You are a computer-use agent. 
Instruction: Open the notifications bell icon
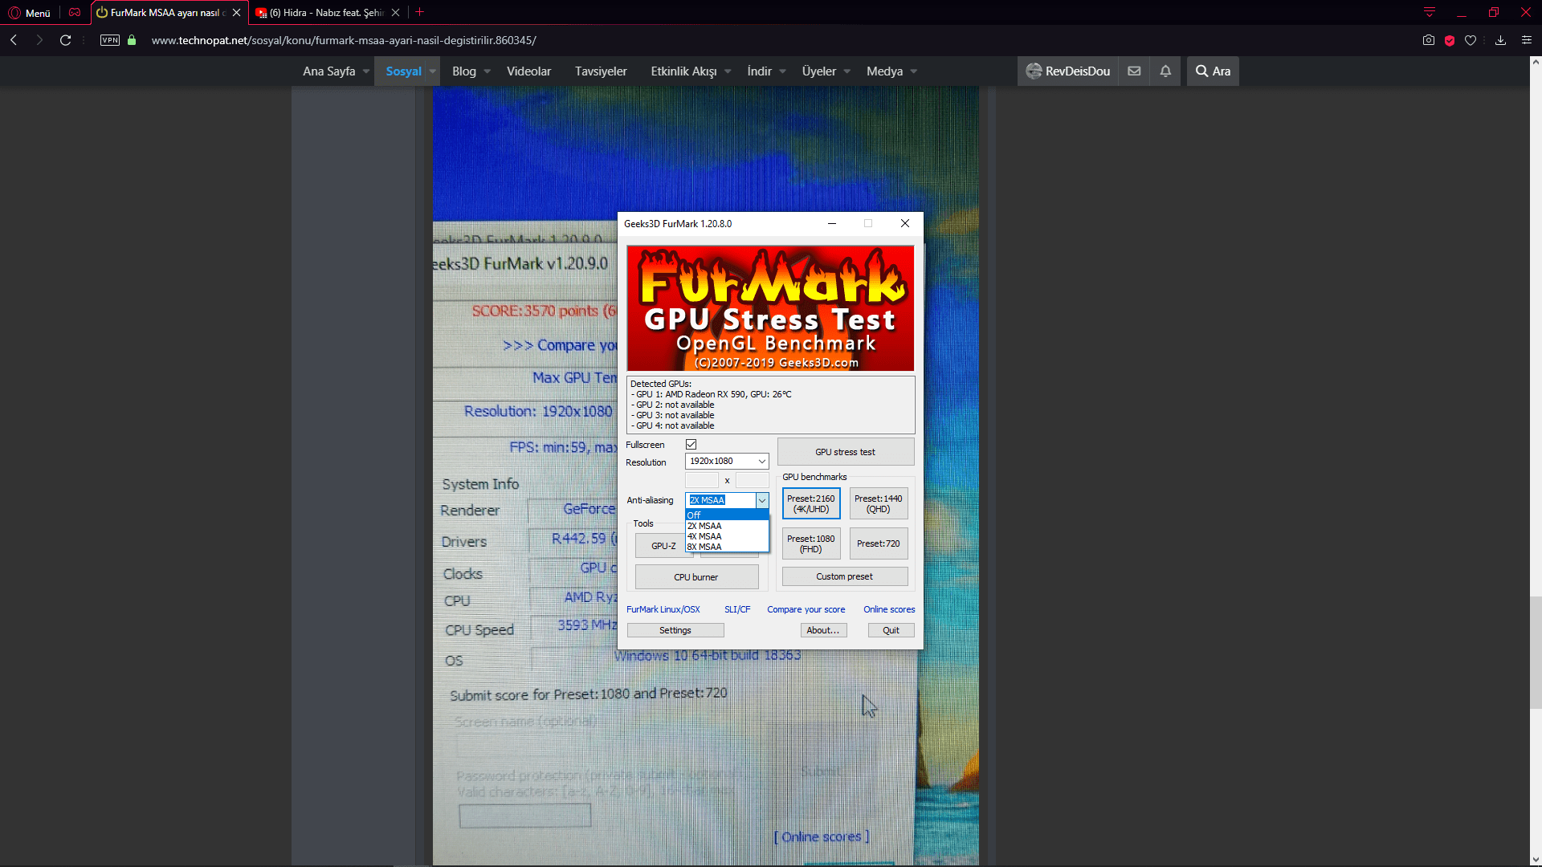tap(1165, 71)
